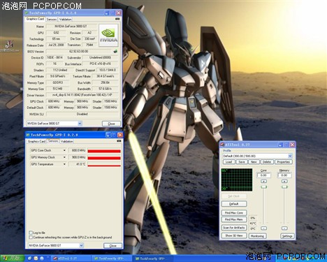Switch to Validation tab in upper GPU-Z window

(x=65, y=20)
